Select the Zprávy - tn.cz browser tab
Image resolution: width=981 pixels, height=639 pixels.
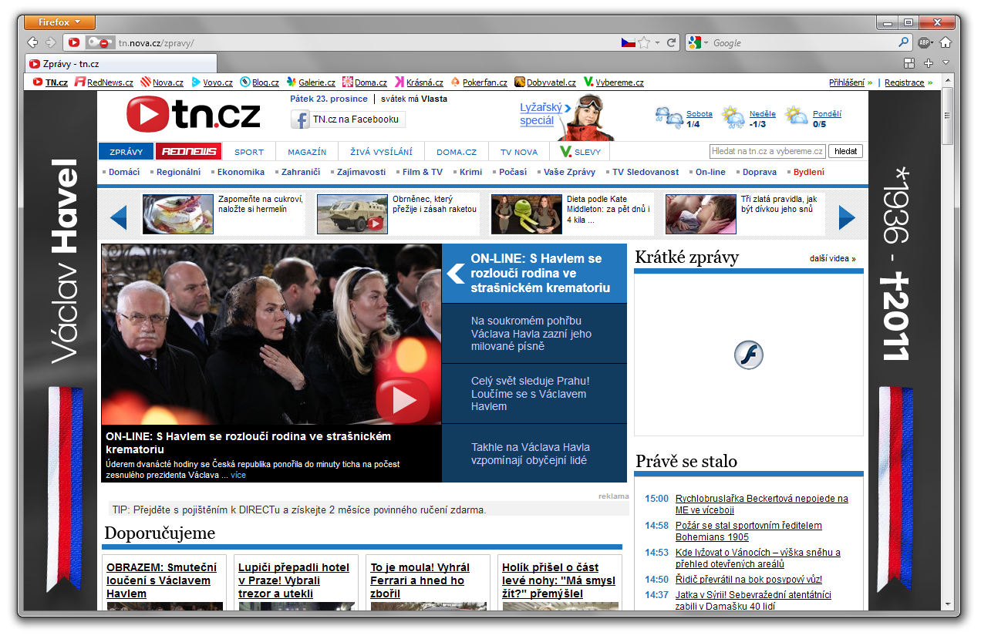(x=121, y=64)
